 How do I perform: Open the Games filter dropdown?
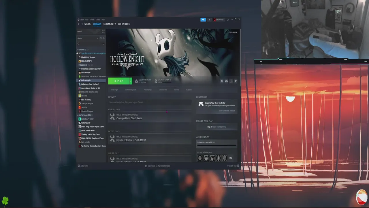pyautogui.click(x=88, y=38)
